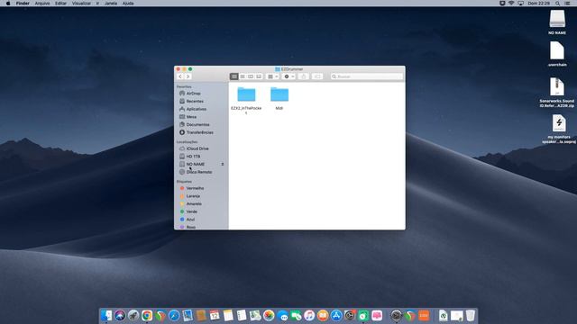
Task: Eject the NO NAME volume in sidebar
Action: (x=223, y=164)
